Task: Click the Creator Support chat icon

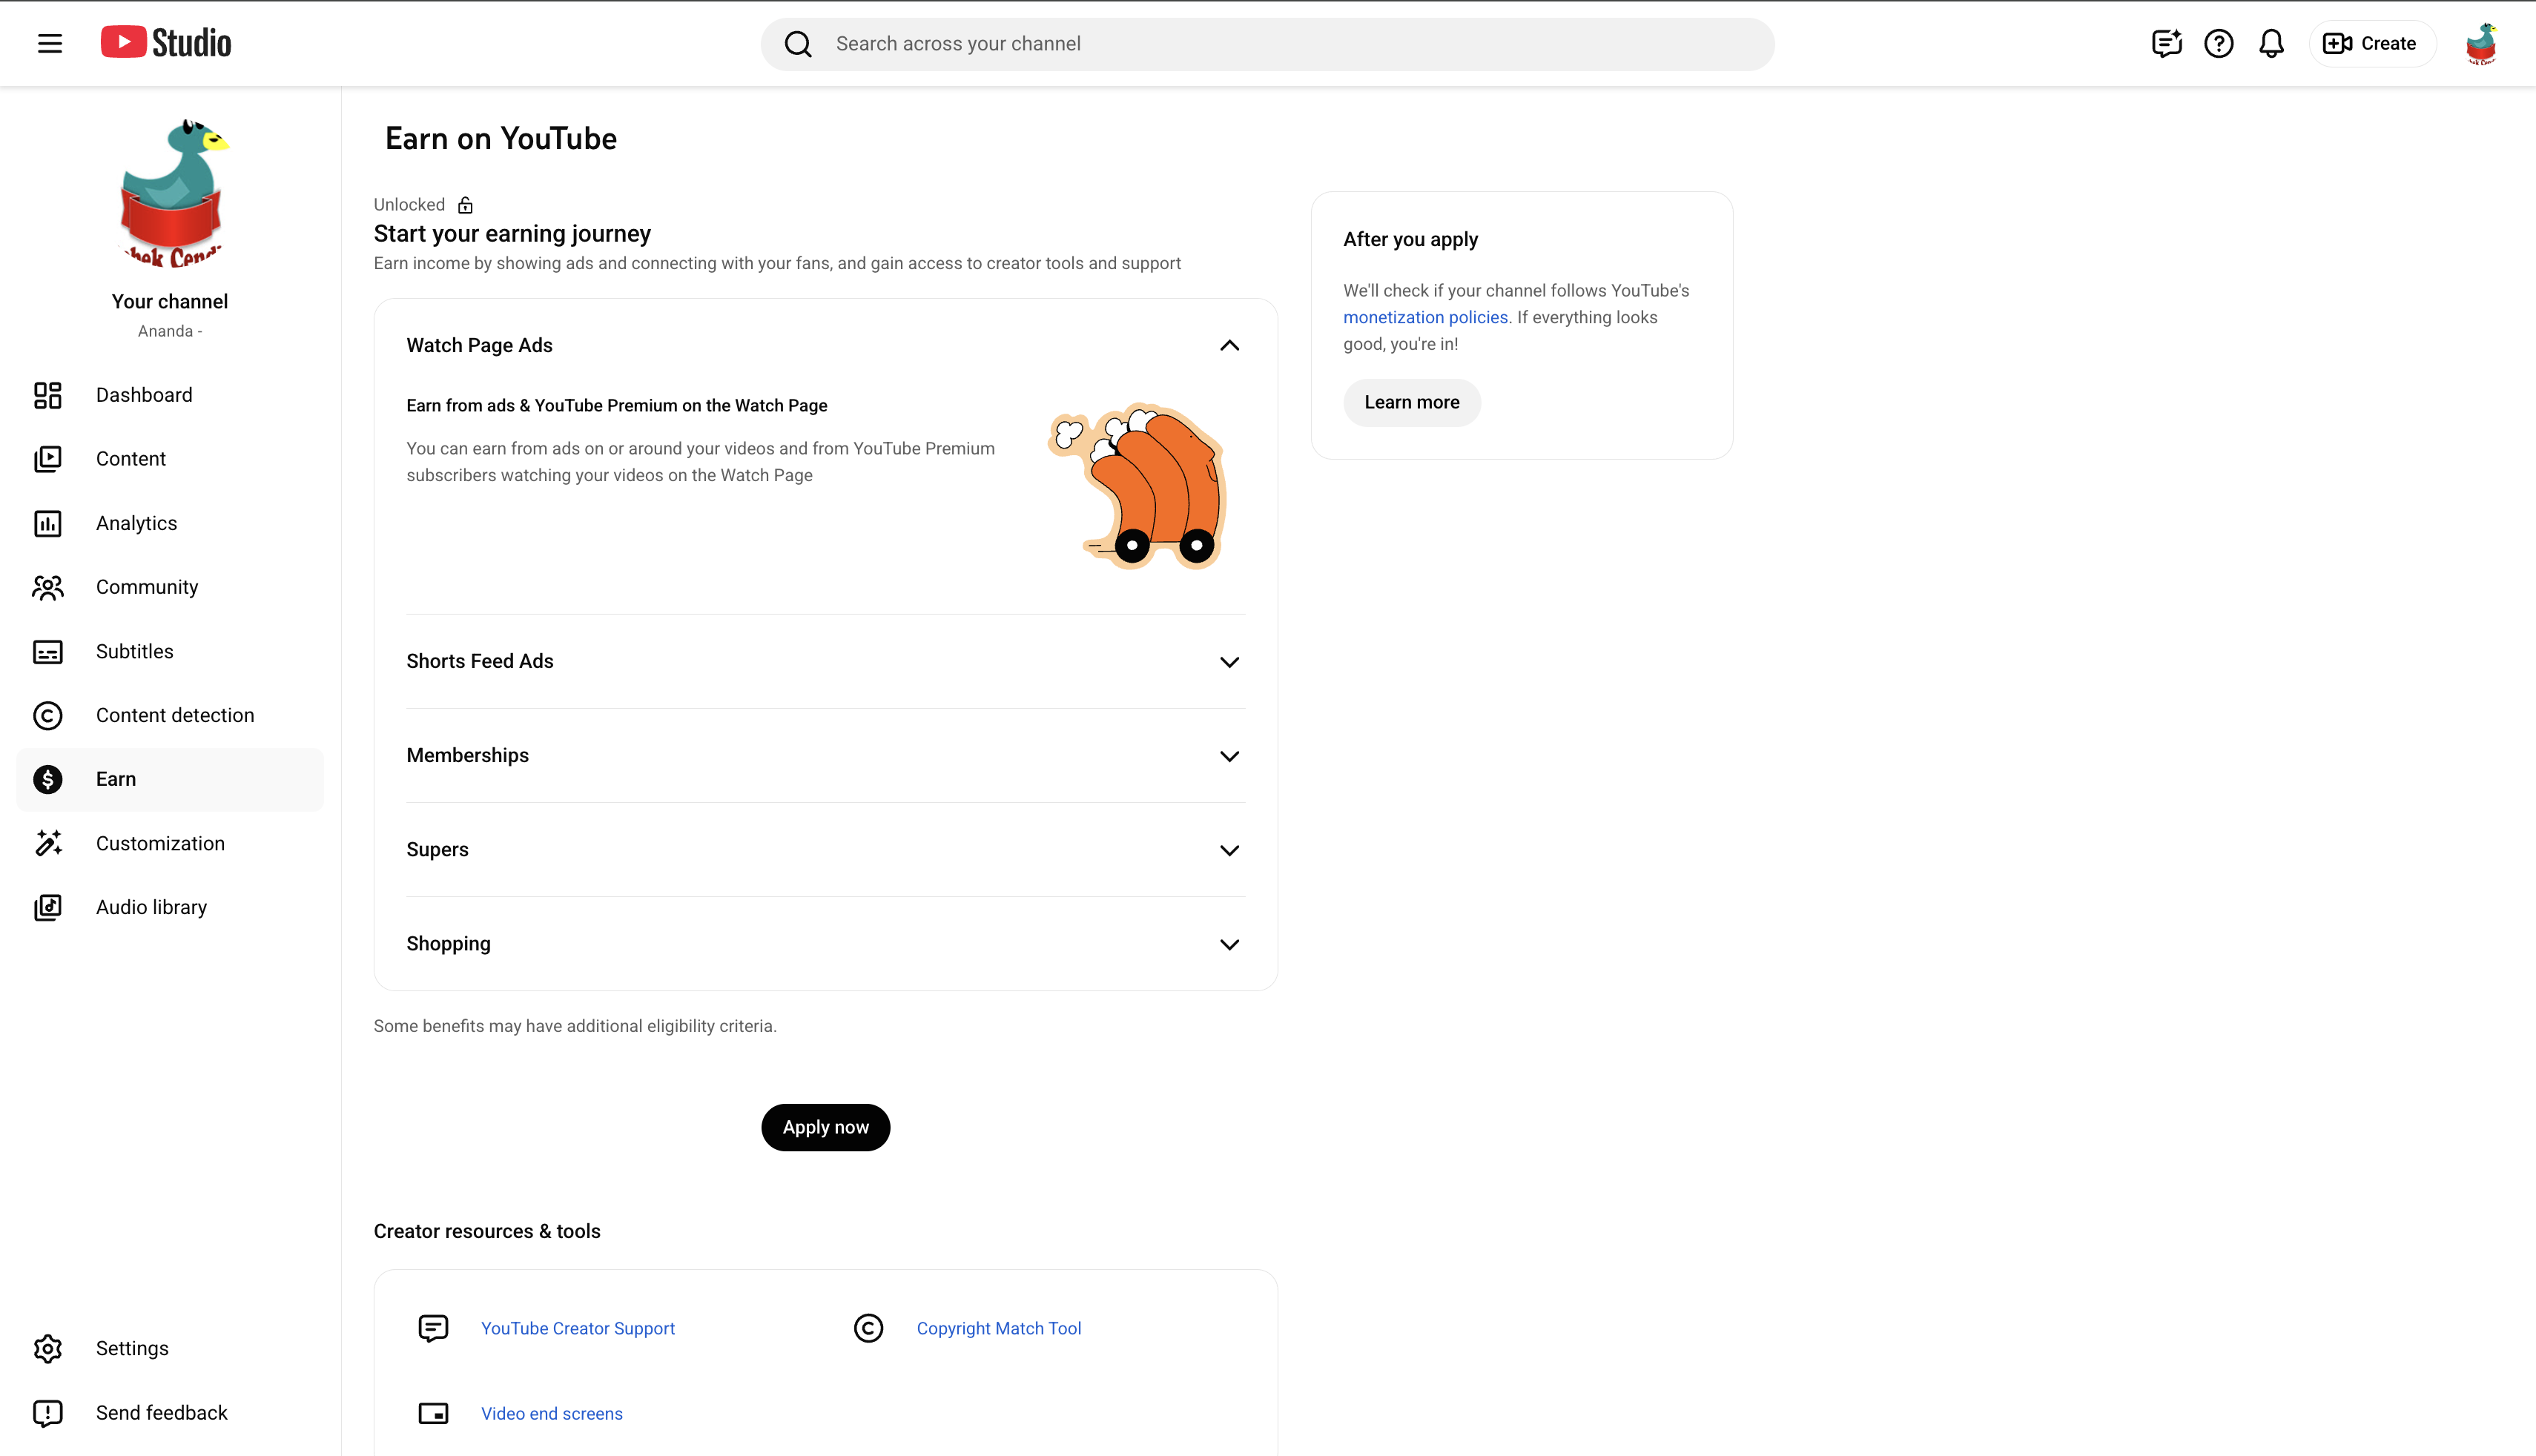Action: (x=433, y=1329)
